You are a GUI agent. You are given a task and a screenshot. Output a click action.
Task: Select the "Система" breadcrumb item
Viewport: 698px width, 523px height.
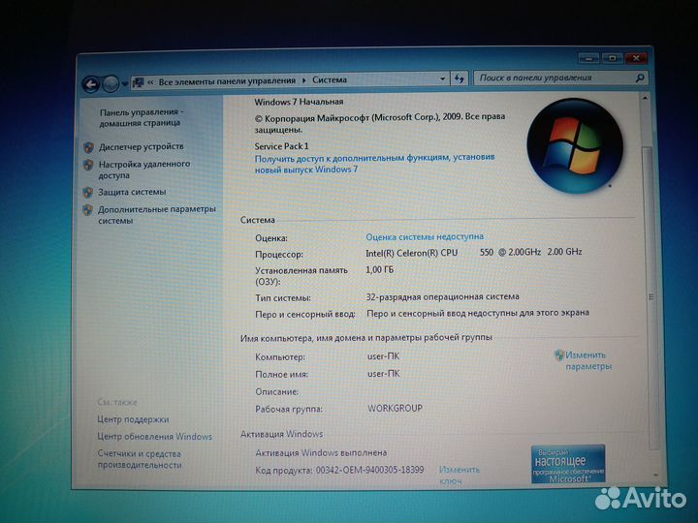[x=330, y=80]
